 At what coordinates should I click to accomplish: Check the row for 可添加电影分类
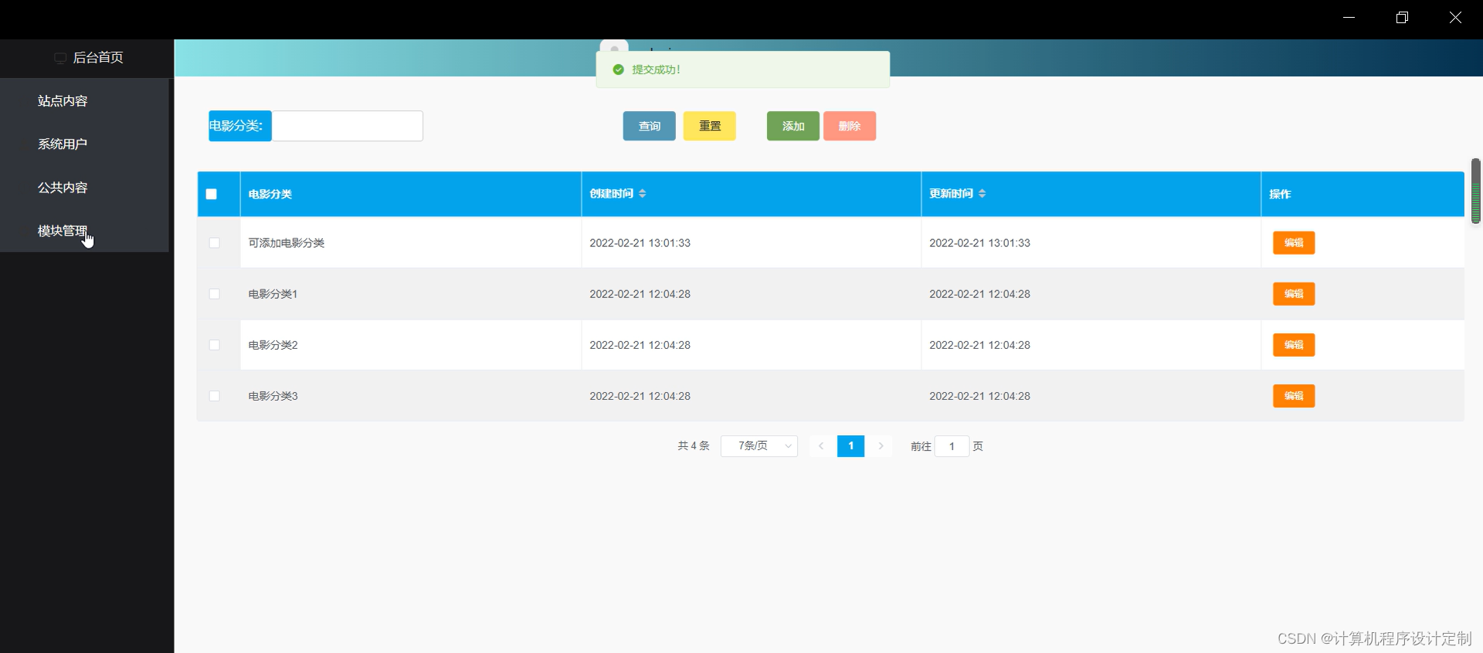coord(215,243)
